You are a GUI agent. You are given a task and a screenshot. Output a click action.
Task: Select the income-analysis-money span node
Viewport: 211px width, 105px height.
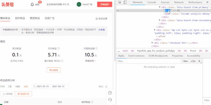coord(187,14)
